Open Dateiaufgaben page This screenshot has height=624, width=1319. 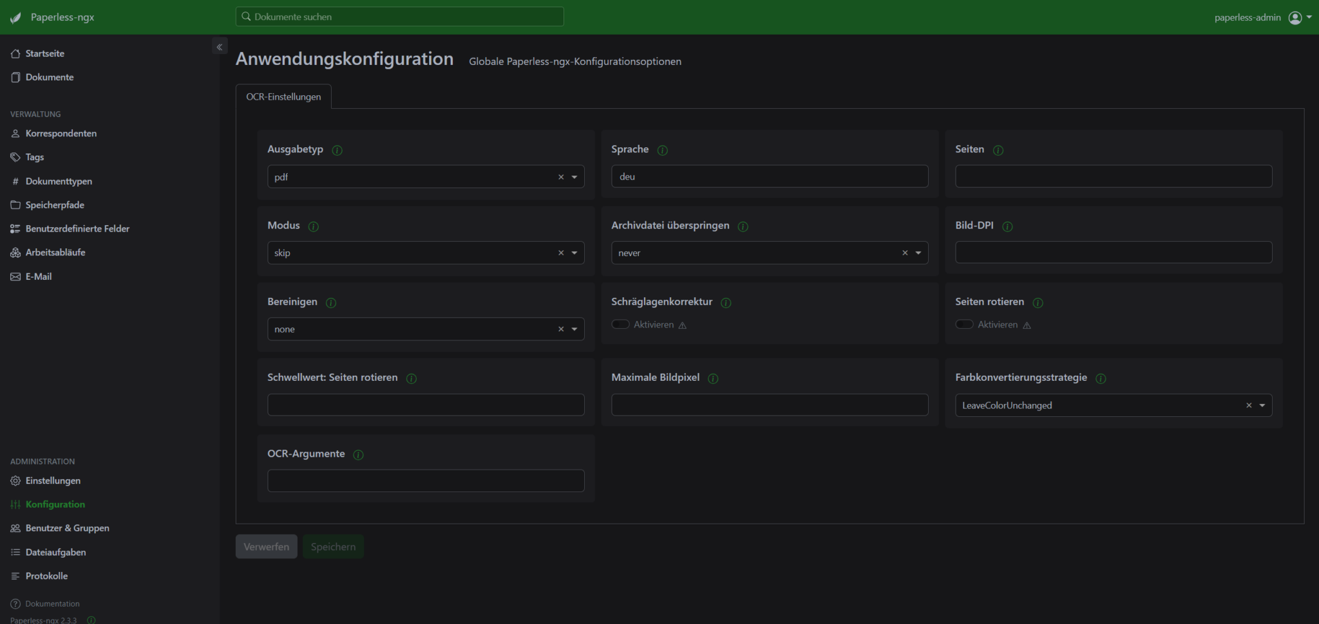(48, 552)
